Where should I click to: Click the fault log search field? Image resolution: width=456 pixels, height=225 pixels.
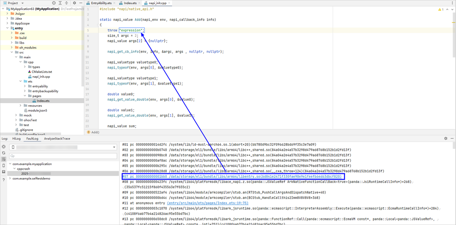coord(63,156)
